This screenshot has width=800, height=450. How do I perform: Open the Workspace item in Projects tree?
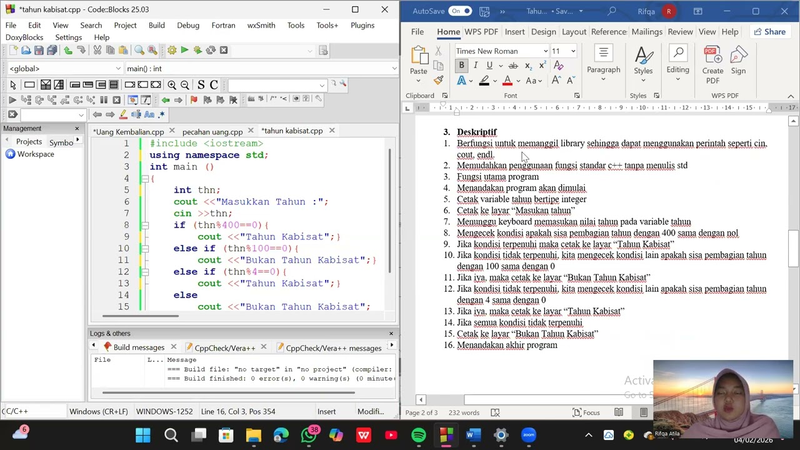click(36, 154)
